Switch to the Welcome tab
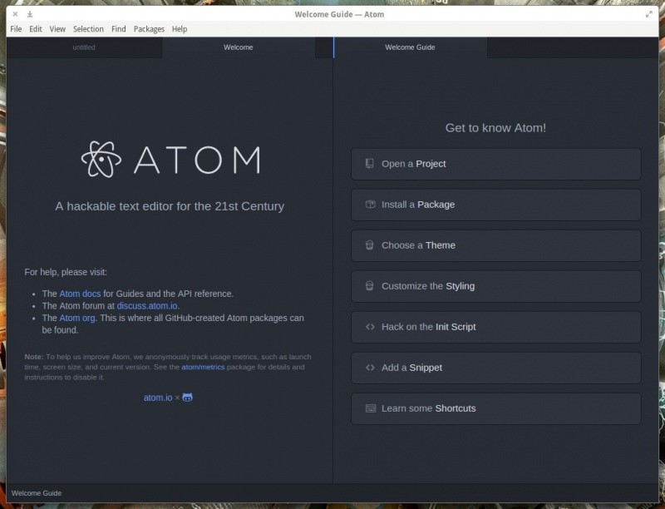Viewport: 665px width, 509px height. (239, 47)
